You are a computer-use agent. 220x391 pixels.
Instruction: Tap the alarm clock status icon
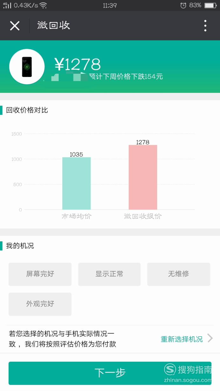click(x=183, y=5)
